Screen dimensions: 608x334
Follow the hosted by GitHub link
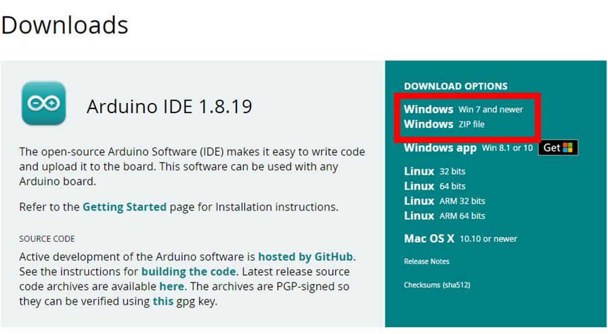click(x=305, y=257)
